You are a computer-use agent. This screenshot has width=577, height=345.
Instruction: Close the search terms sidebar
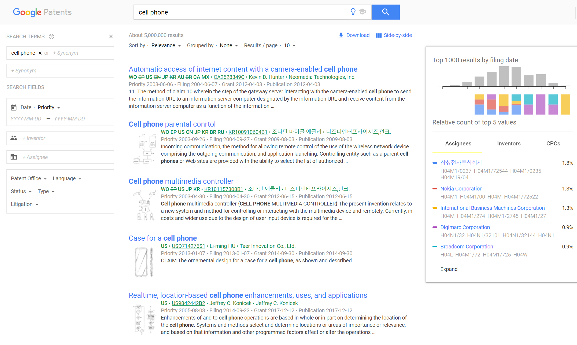[x=111, y=36]
